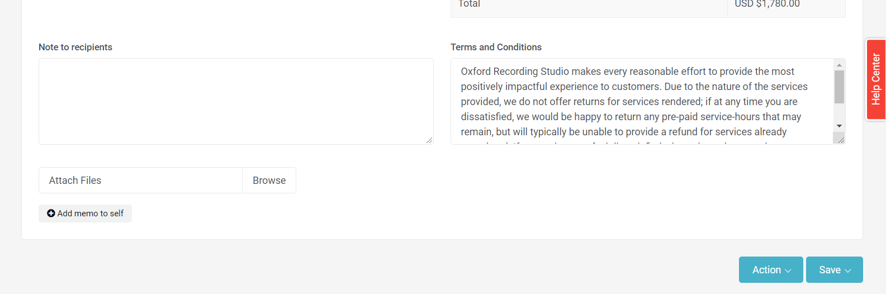Click Browse to choose a file
This screenshot has width=886, height=294.
tap(269, 181)
